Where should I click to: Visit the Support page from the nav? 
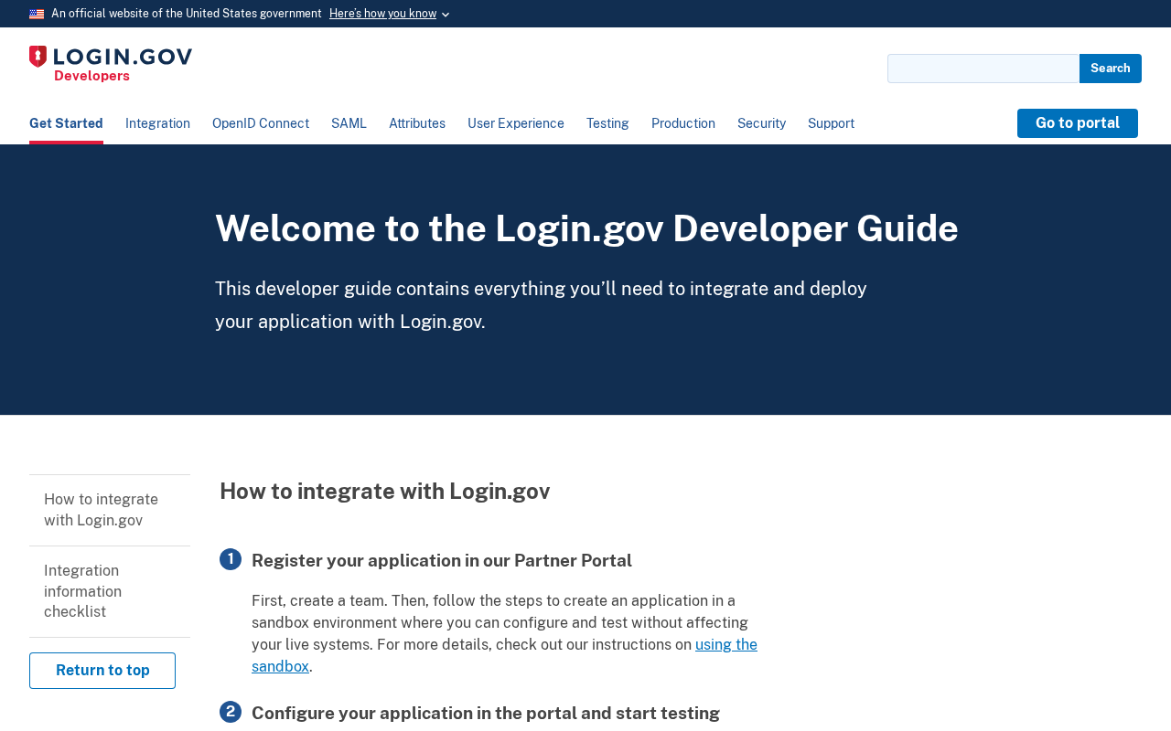831,123
